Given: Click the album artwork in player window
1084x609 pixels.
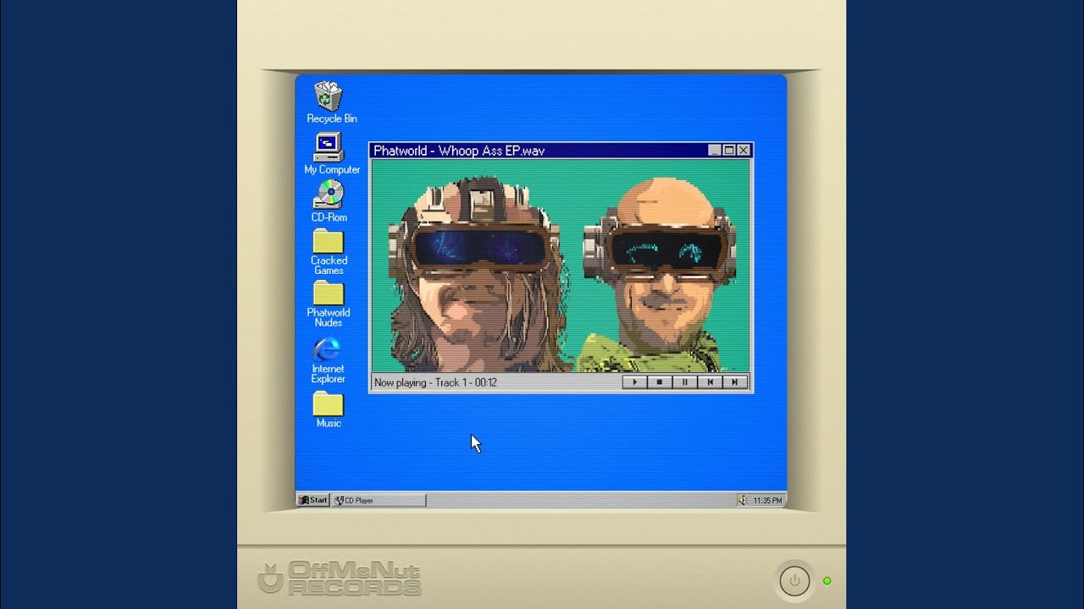Looking at the screenshot, I should point(561,266).
